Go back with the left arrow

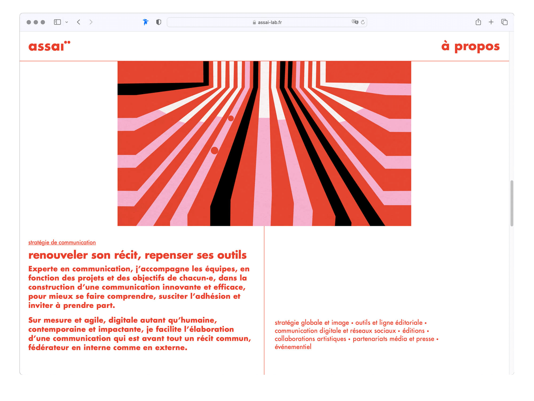[x=78, y=22]
